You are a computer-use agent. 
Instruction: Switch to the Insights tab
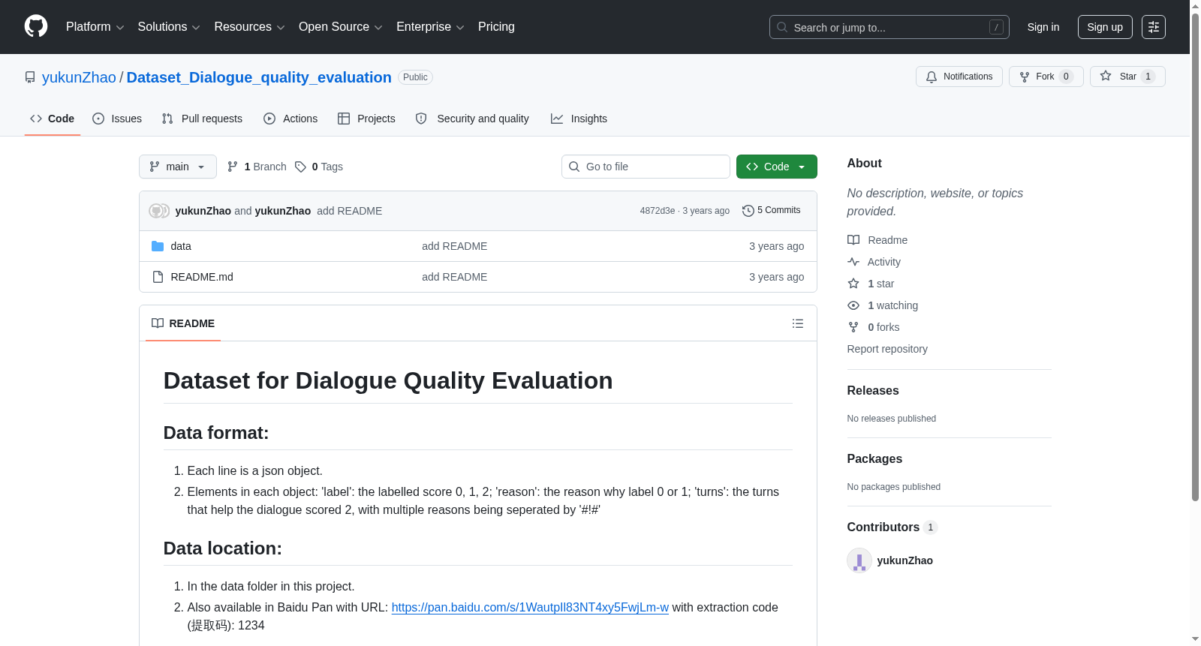pyautogui.click(x=579, y=119)
